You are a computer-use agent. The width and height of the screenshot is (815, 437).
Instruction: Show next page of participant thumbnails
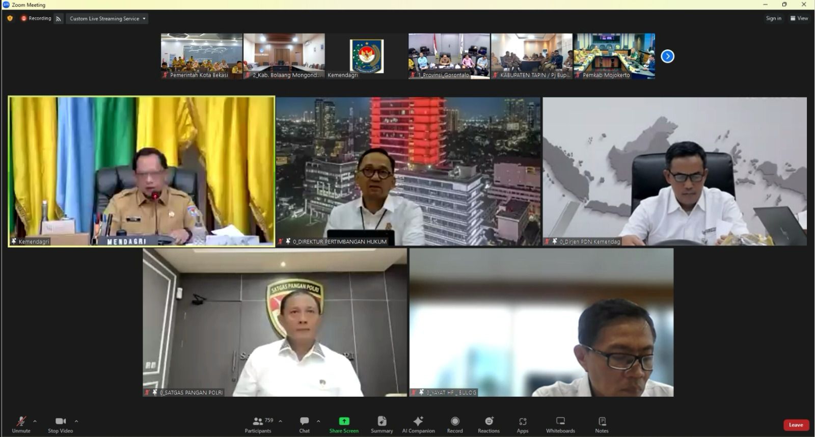click(x=667, y=56)
